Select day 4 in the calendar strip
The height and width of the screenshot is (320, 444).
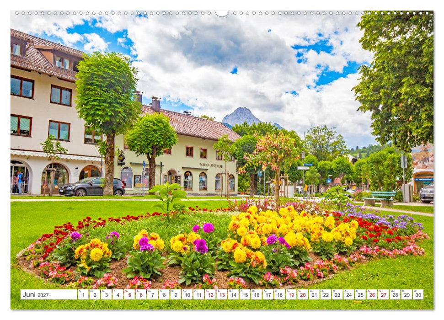coord(118,294)
